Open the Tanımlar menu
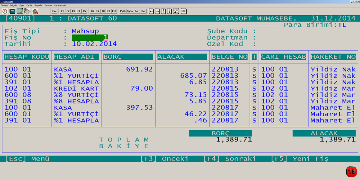The image size is (360, 180). click(49, 5)
